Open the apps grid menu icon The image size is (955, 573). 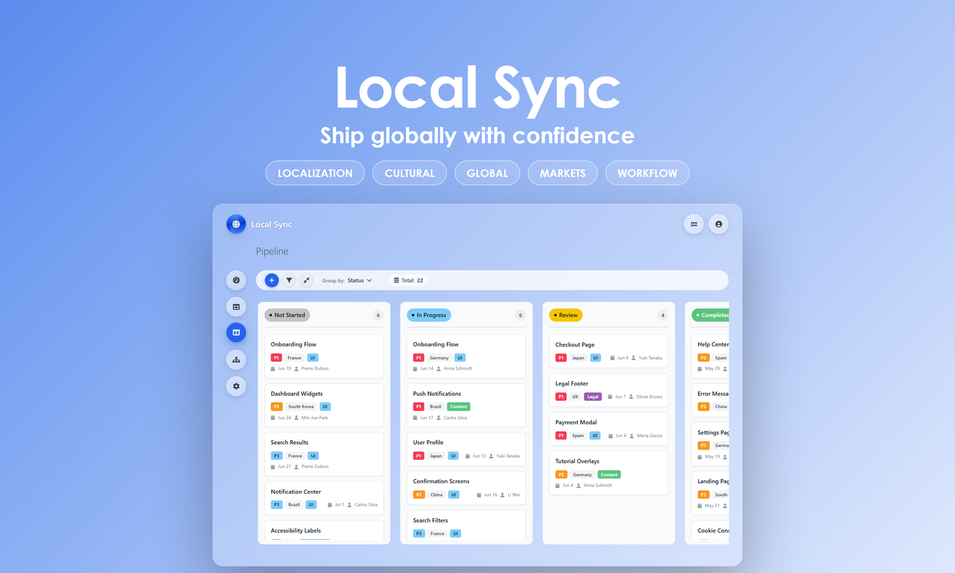tap(693, 224)
